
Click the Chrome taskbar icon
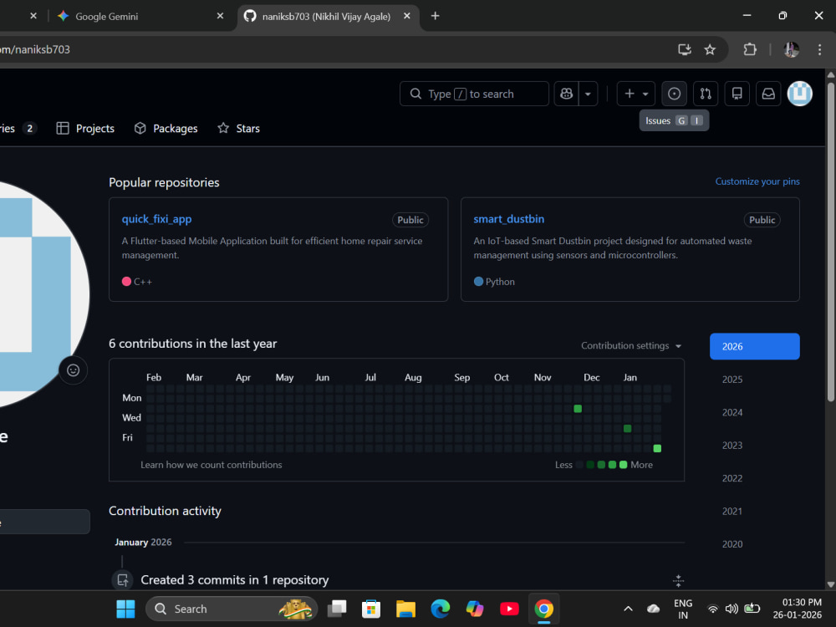click(544, 609)
